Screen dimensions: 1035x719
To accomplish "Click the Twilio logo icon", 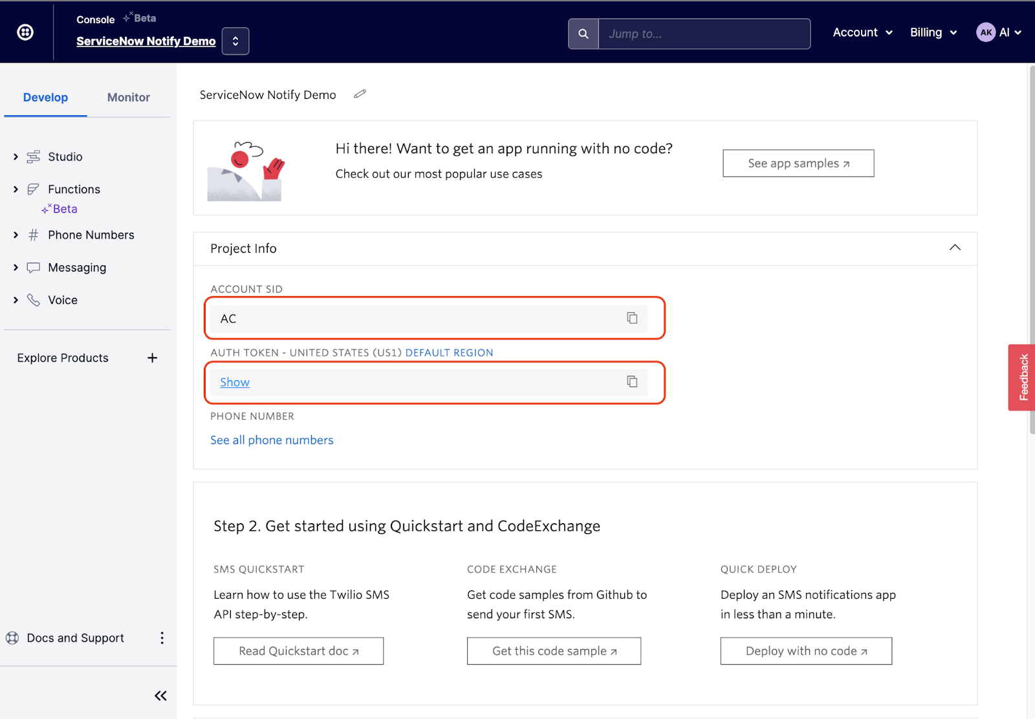I will [x=25, y=32].
